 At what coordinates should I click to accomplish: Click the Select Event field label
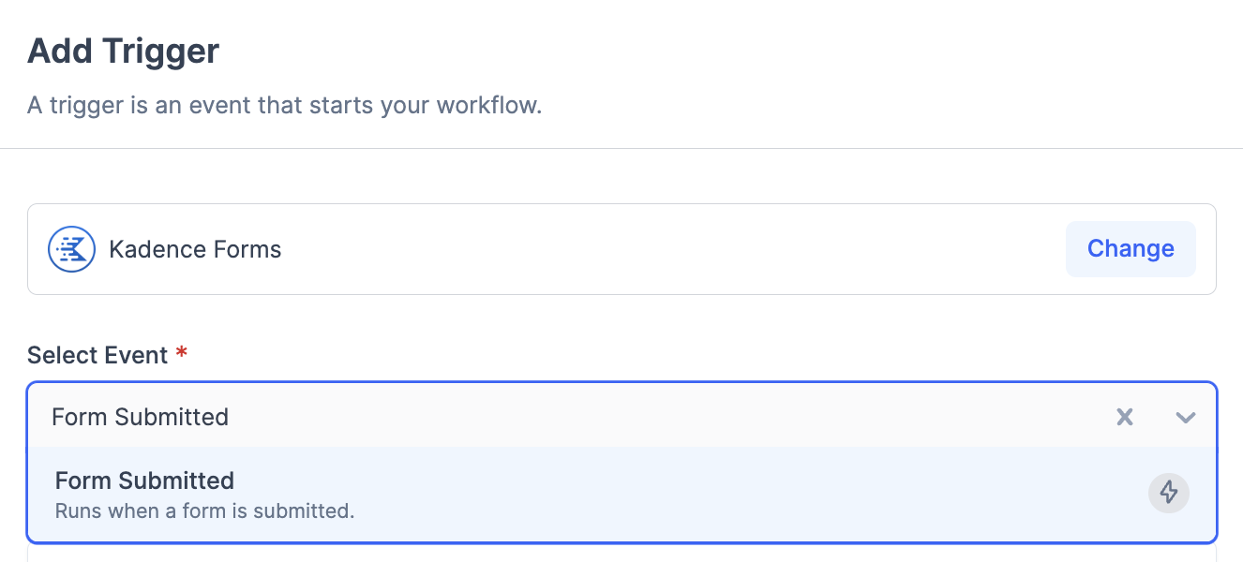97,356
